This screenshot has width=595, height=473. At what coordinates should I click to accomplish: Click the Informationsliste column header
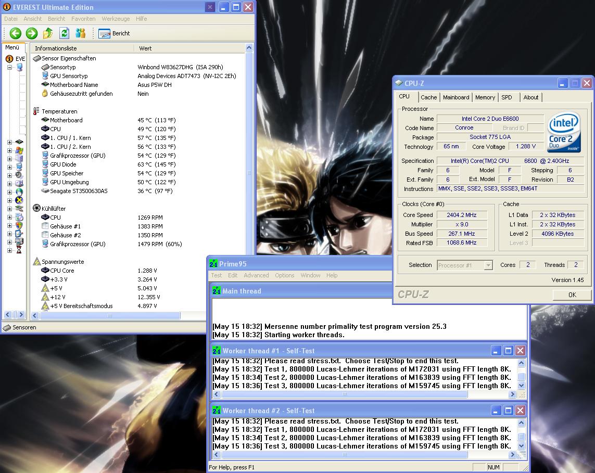click(82, 48)
